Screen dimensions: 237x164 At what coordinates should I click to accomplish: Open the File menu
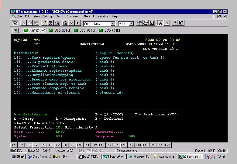(x=20, y=16)
